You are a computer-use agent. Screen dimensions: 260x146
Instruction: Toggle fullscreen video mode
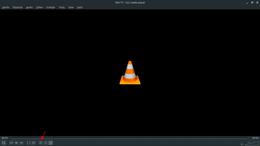[x=28, y=143]
